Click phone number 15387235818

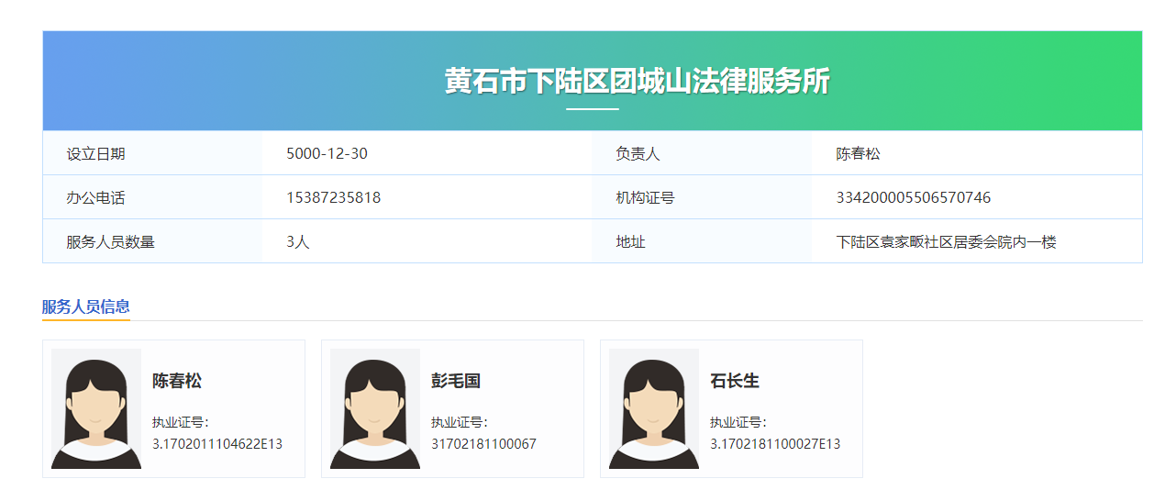(x=333, y=197)
